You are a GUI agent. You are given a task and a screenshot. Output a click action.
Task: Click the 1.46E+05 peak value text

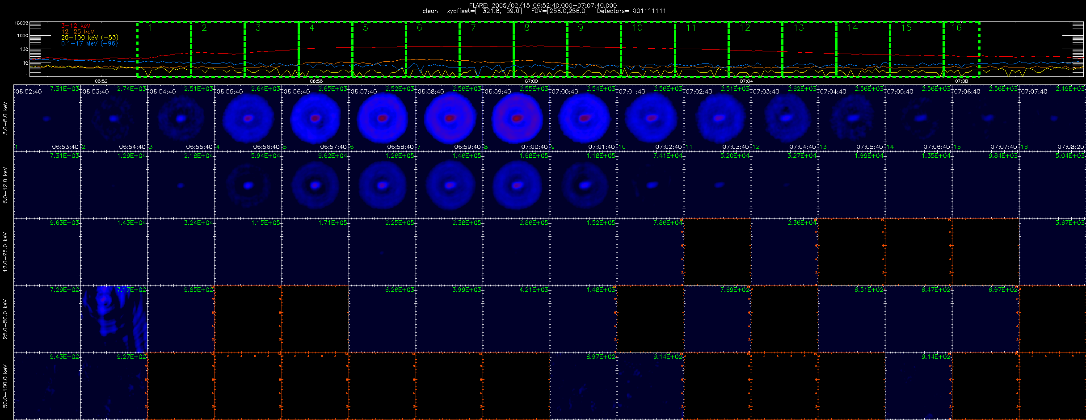[x=467, y=155]
